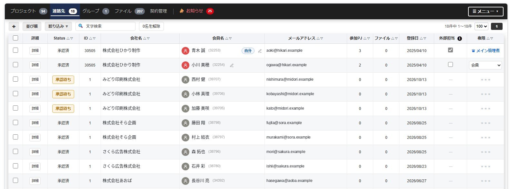Sort 権限 column with the up triangle
This screenshot has width=510, height=189.
(x=488, y=38)
